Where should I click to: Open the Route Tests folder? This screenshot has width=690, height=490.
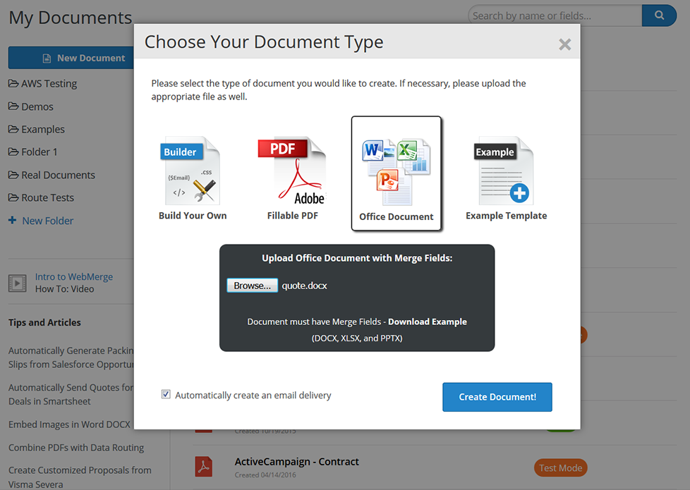pyautogui.click(x=47, y=198)
